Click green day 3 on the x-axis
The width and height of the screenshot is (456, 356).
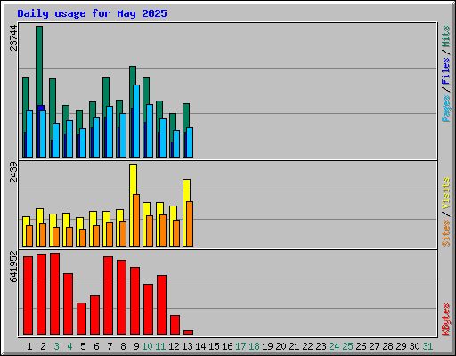pyautogui.click(x=56, y=346)
